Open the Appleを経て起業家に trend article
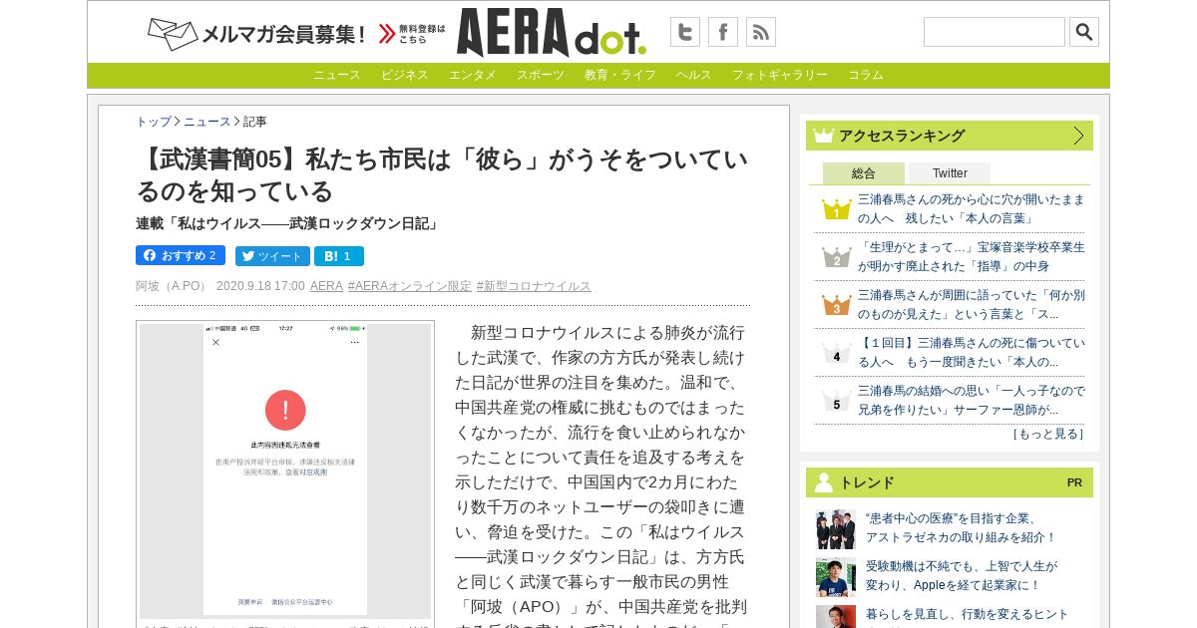 [962, 575]
